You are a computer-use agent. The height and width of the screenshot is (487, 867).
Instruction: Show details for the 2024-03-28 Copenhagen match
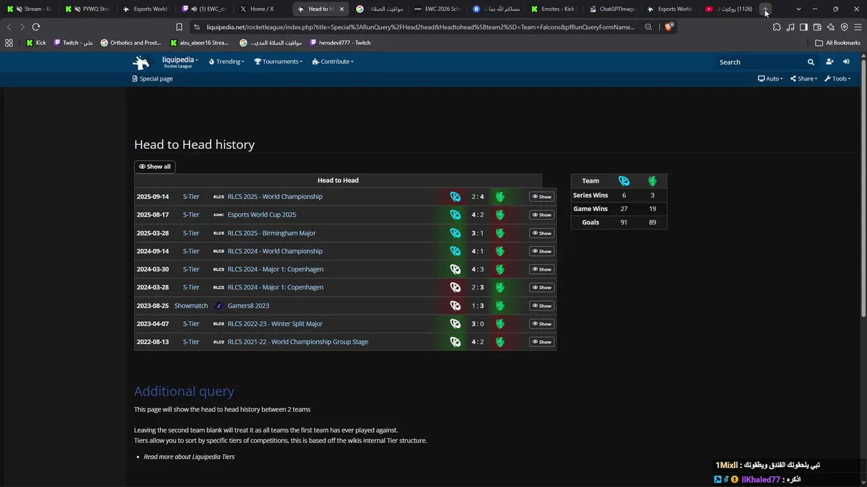(x=541, y=287)
